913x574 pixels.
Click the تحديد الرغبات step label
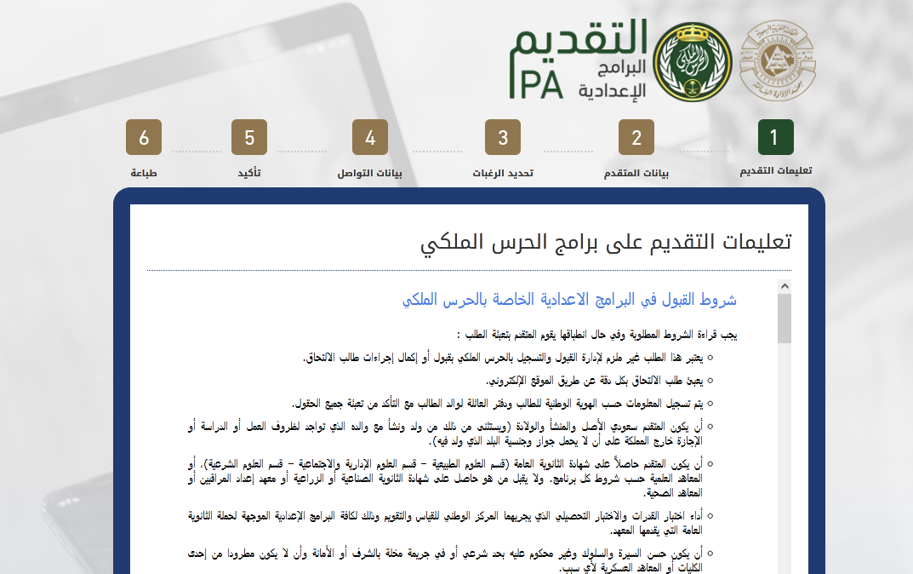503,173
